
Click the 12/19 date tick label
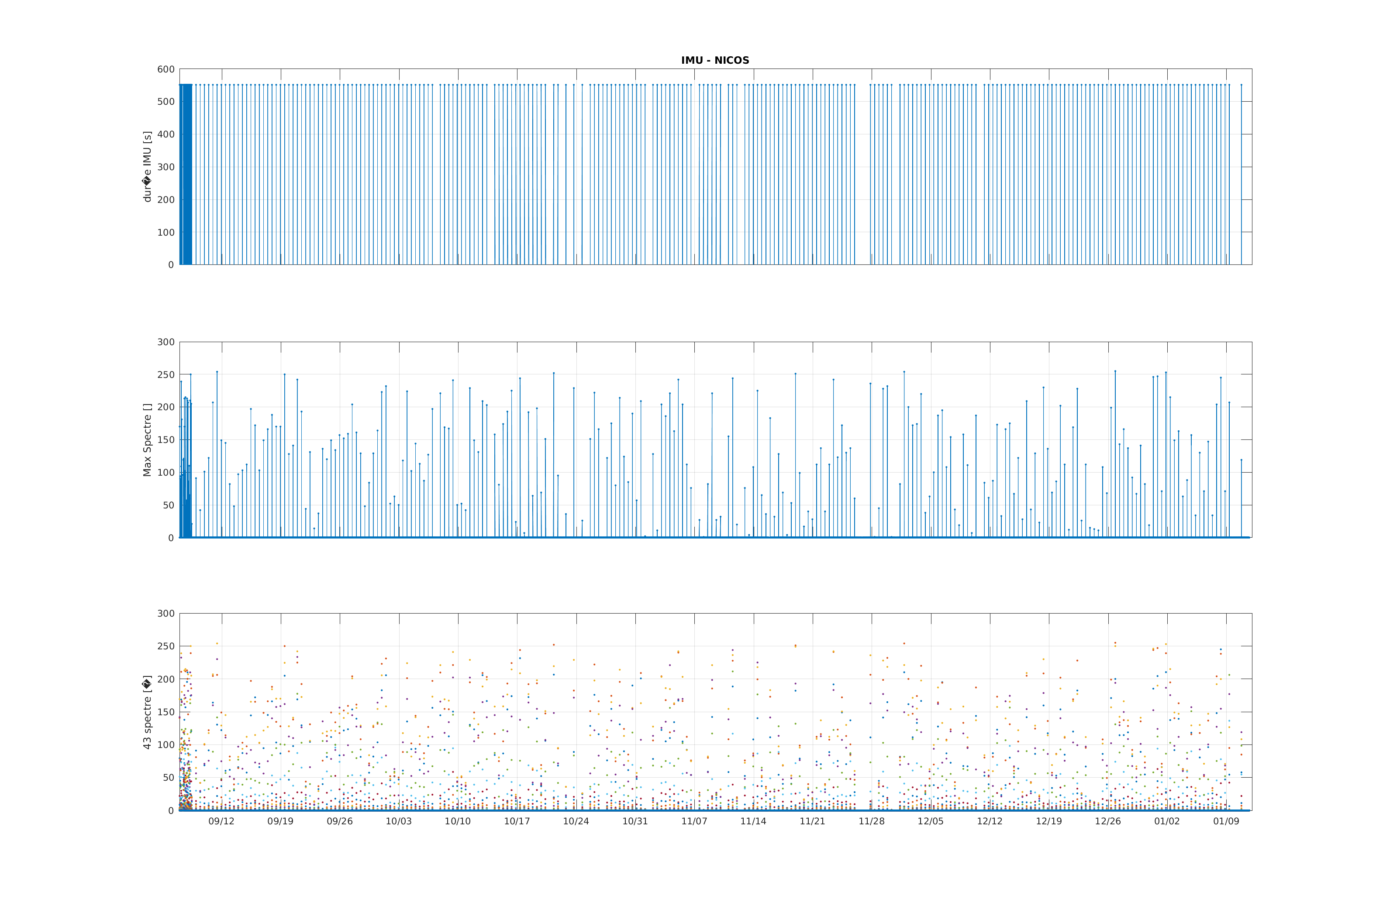(1049, 821)
